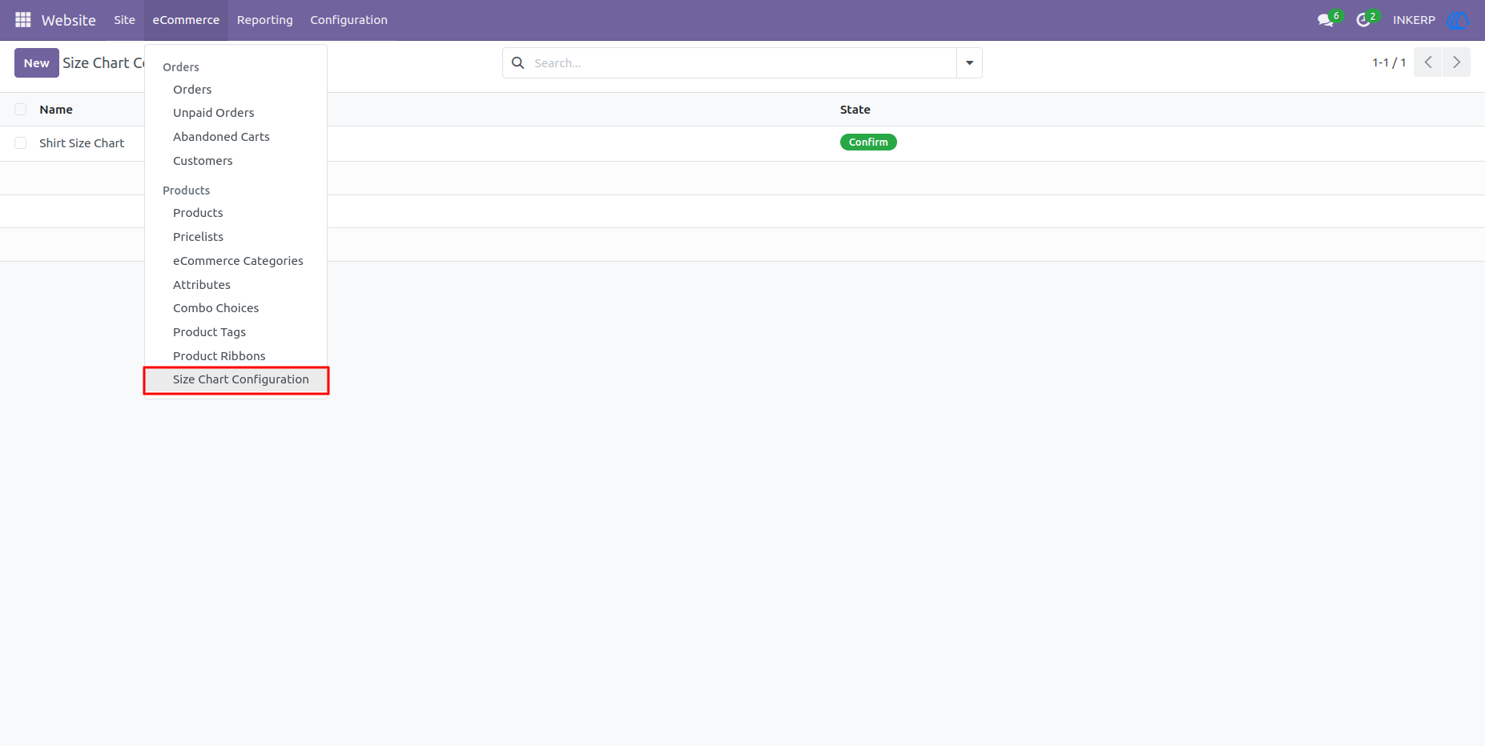The height and width of the screenshot is (746, 1485).
Task: Click the search magnifier icon
Action: click(518, 62)
